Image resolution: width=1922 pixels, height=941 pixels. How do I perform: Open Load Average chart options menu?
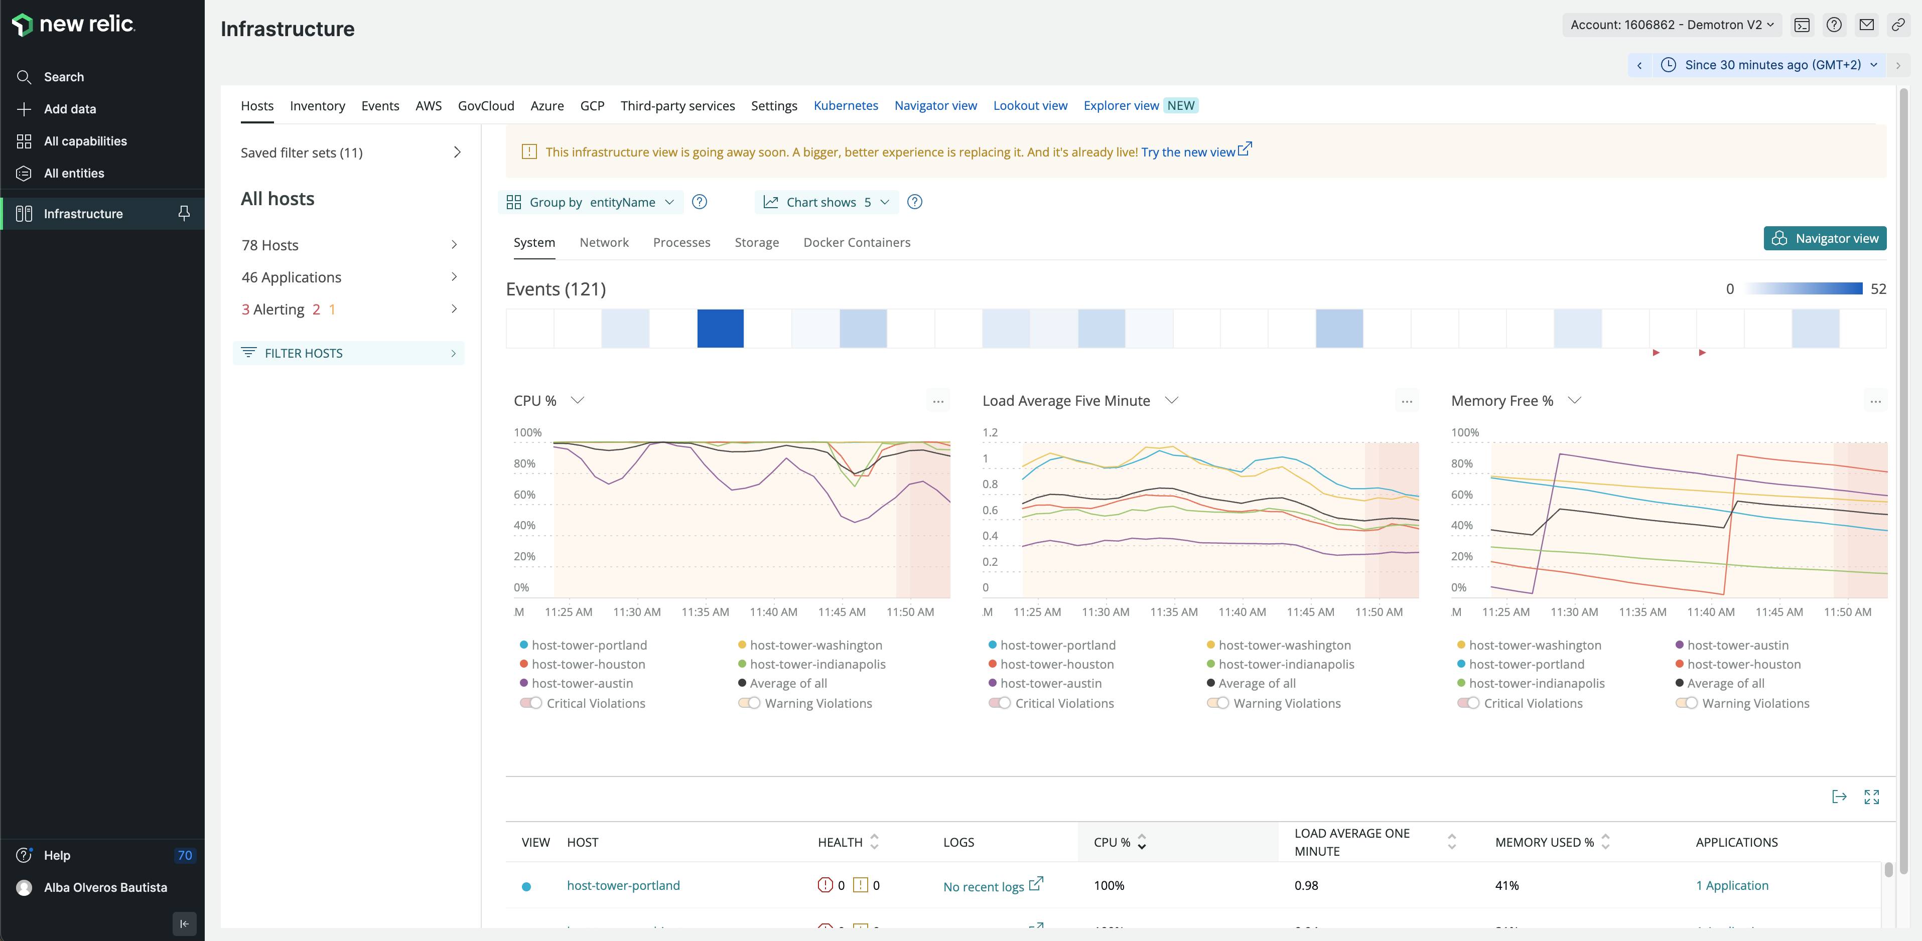coord(1407,401)
